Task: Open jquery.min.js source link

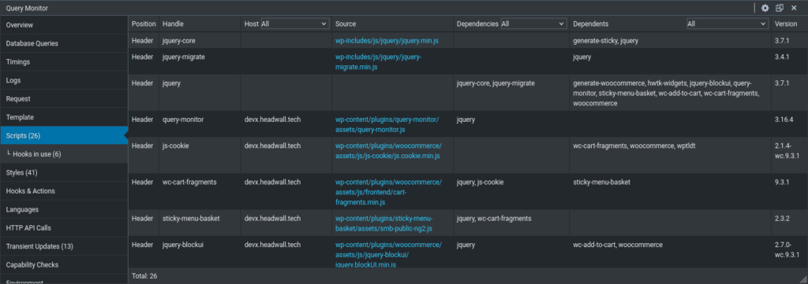Action: tap(387, 40)
